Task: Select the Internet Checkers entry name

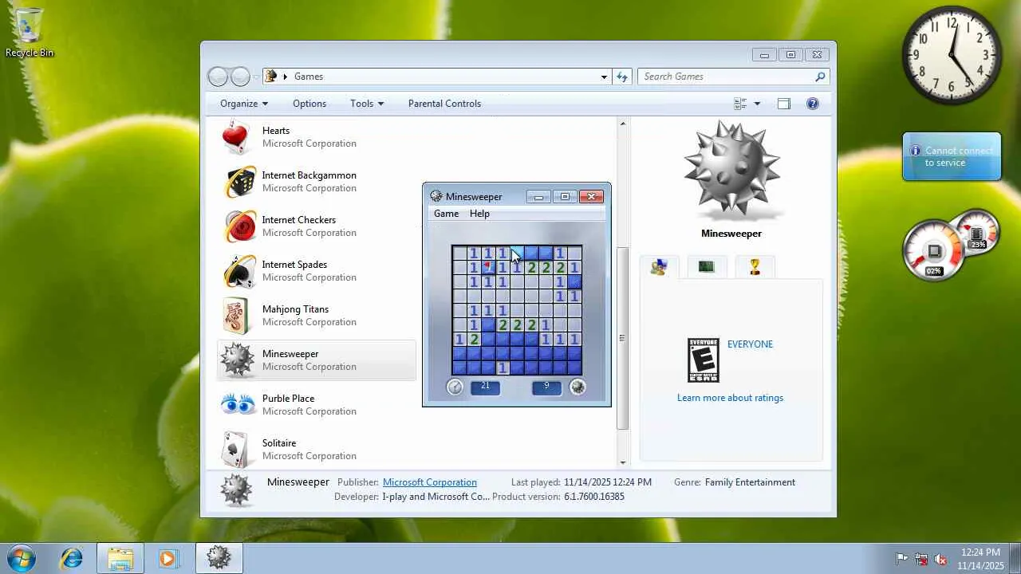Action: [299, 220]
